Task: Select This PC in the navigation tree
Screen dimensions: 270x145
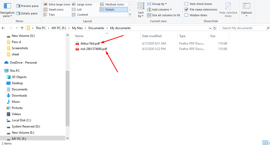Action: click(x=15, y=71)
